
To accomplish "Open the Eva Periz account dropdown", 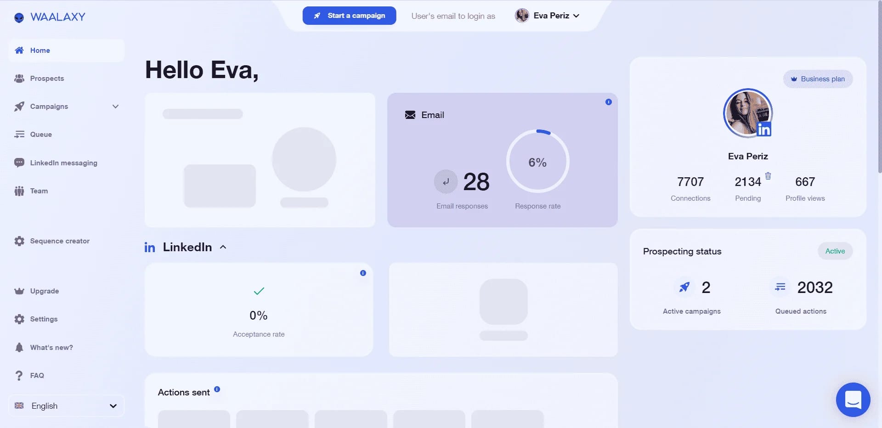I will [548, 16].
